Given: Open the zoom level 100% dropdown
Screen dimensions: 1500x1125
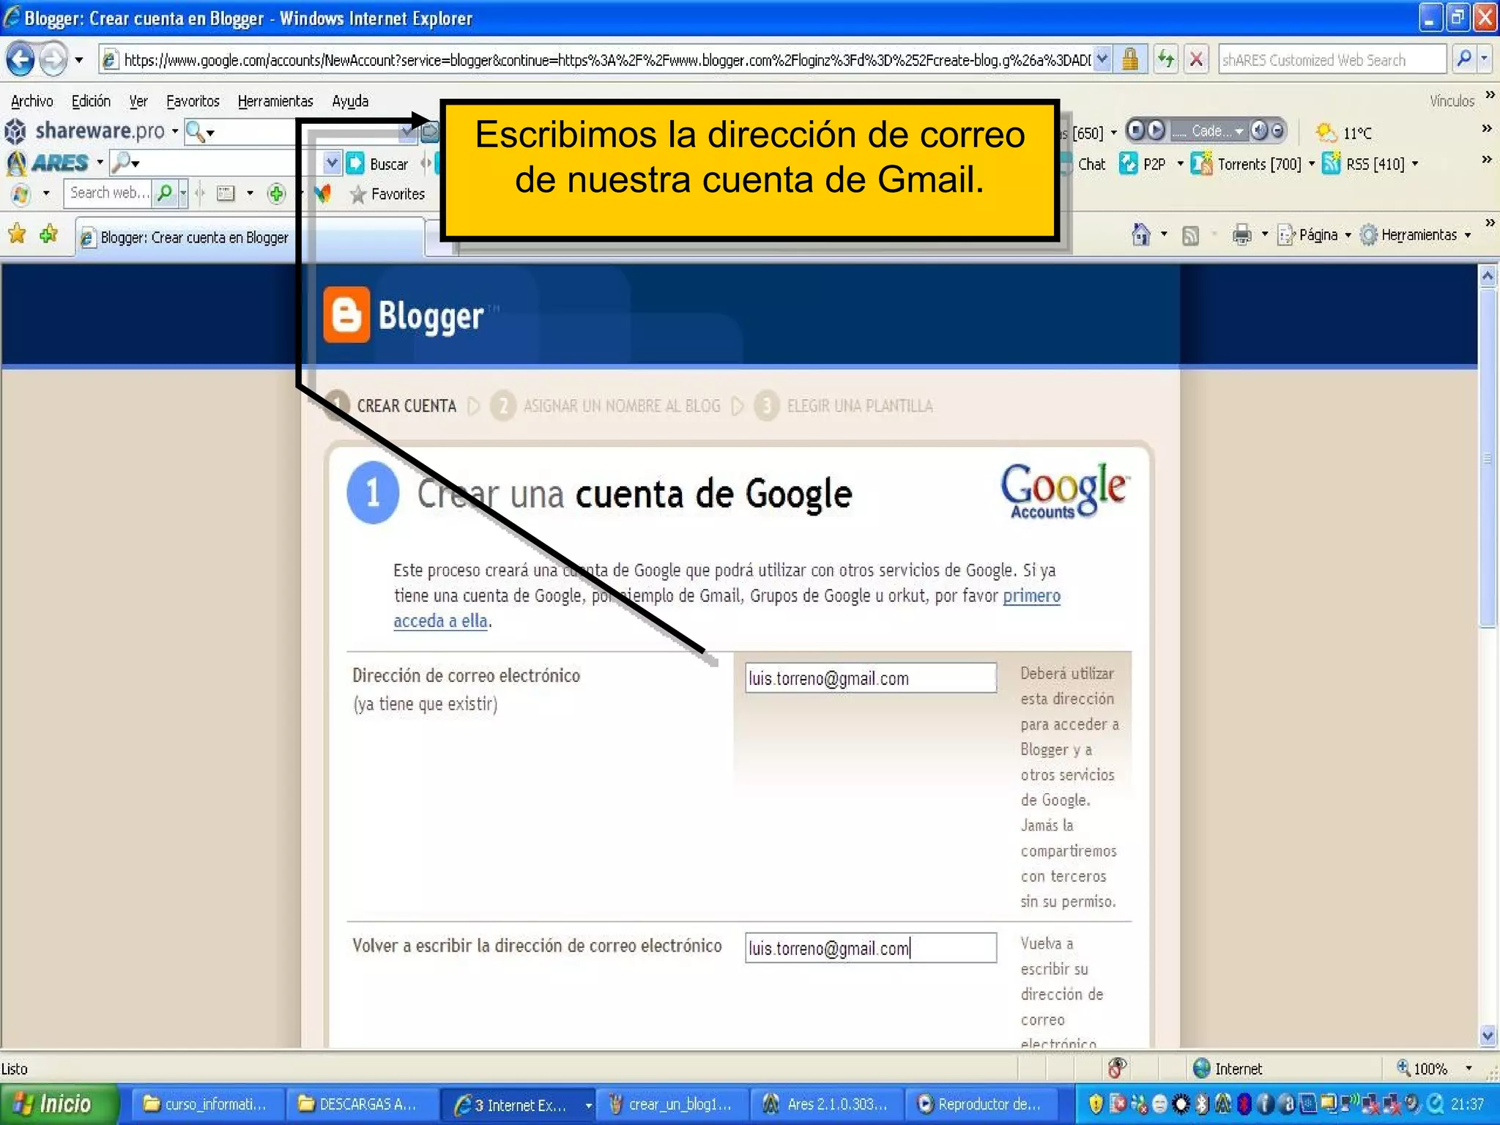Looking at the screenshot, I should coord(1469,1069).
